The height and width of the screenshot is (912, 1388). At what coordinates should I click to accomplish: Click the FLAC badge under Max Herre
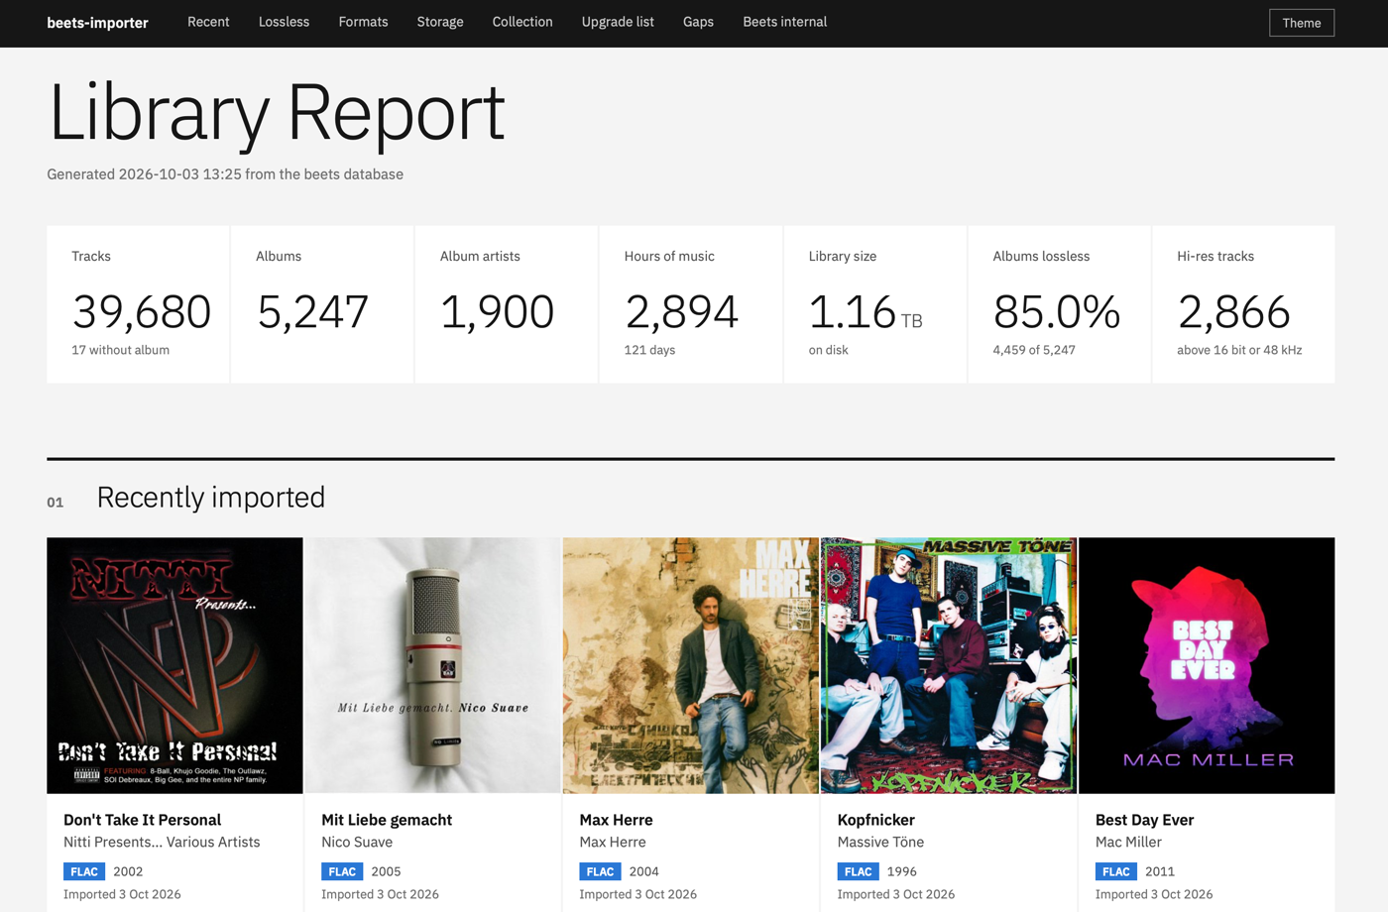tap(600, 871)
